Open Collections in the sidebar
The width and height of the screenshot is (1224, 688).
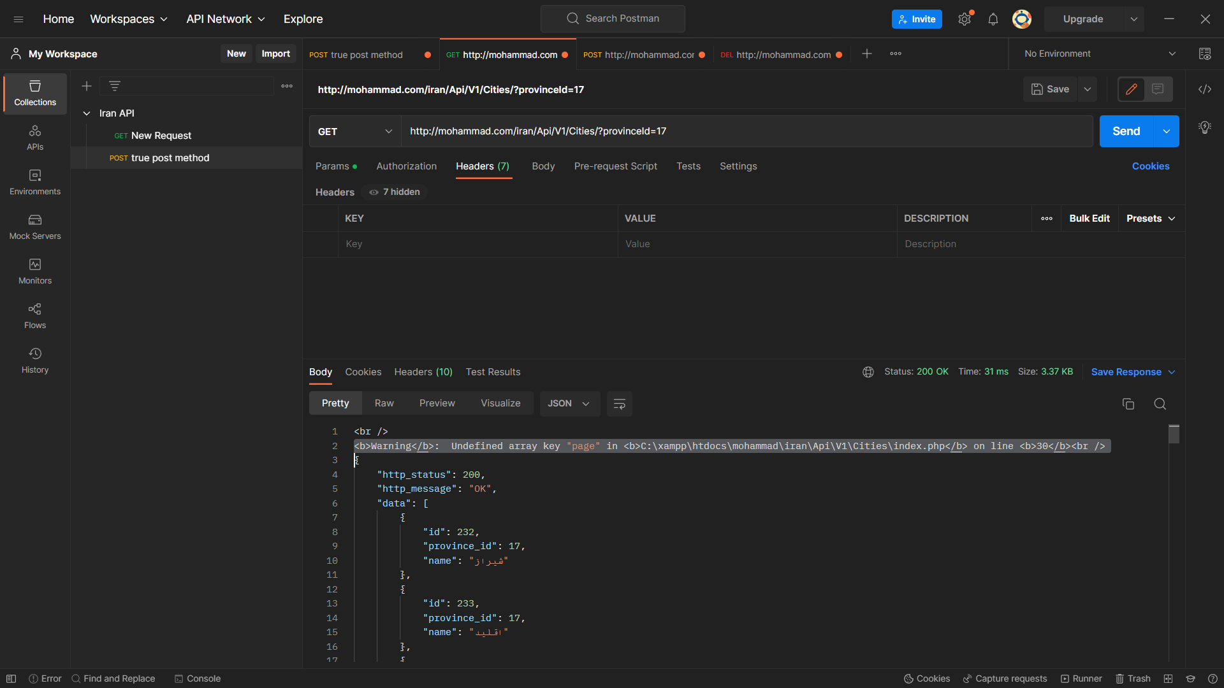[x=35, y=94]
